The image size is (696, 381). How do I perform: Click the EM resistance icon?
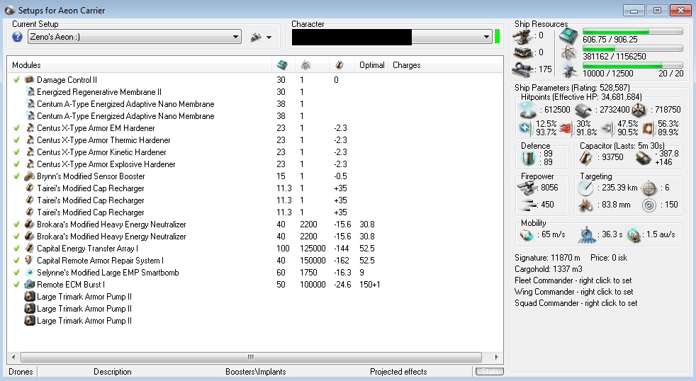[x=526, y=128]
